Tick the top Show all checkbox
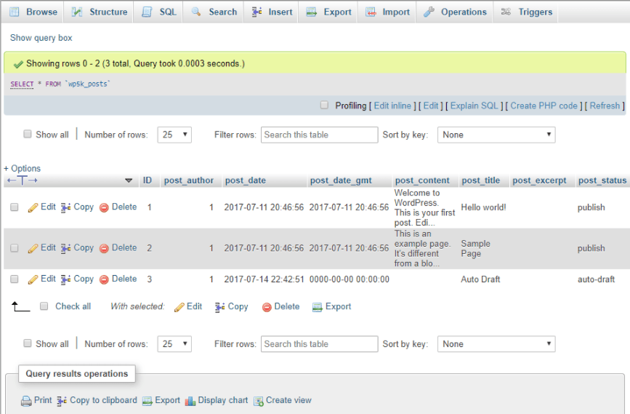630x414 pixels. click(x=28, y=135)
